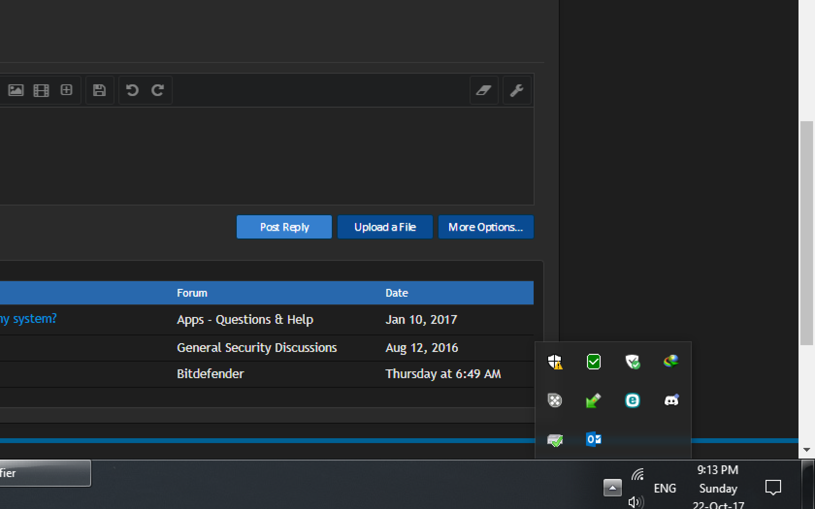Open the printer with green check tray icon
This screenshot has width=815, height=509.
point(555,440)
